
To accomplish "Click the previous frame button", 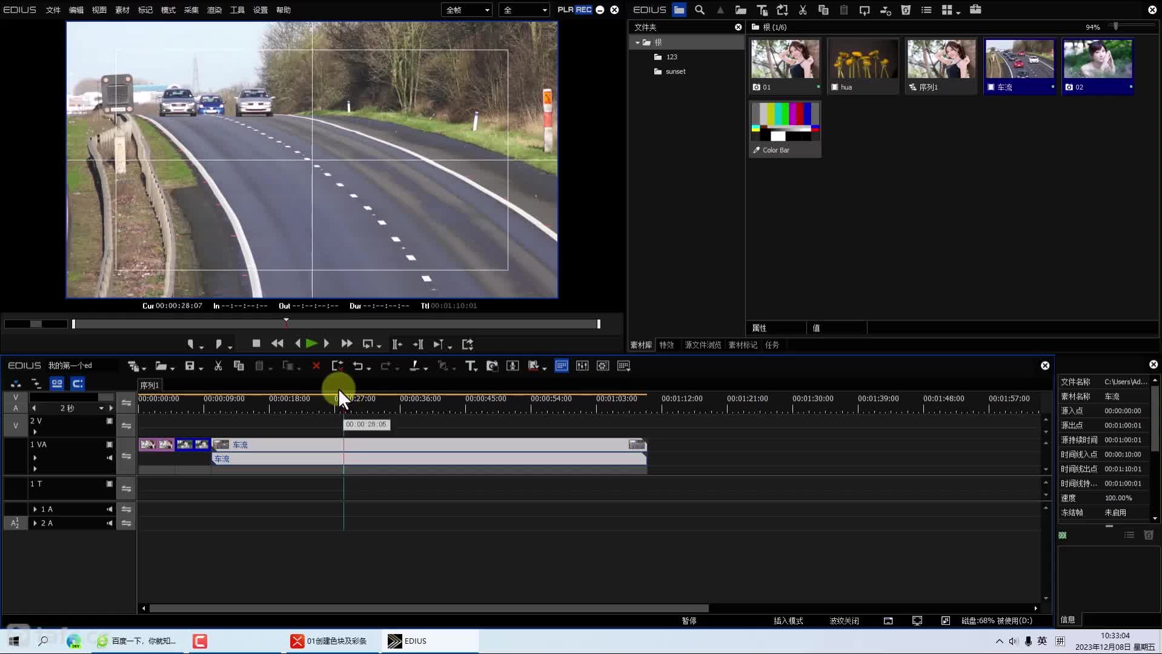I will [297, 343].
